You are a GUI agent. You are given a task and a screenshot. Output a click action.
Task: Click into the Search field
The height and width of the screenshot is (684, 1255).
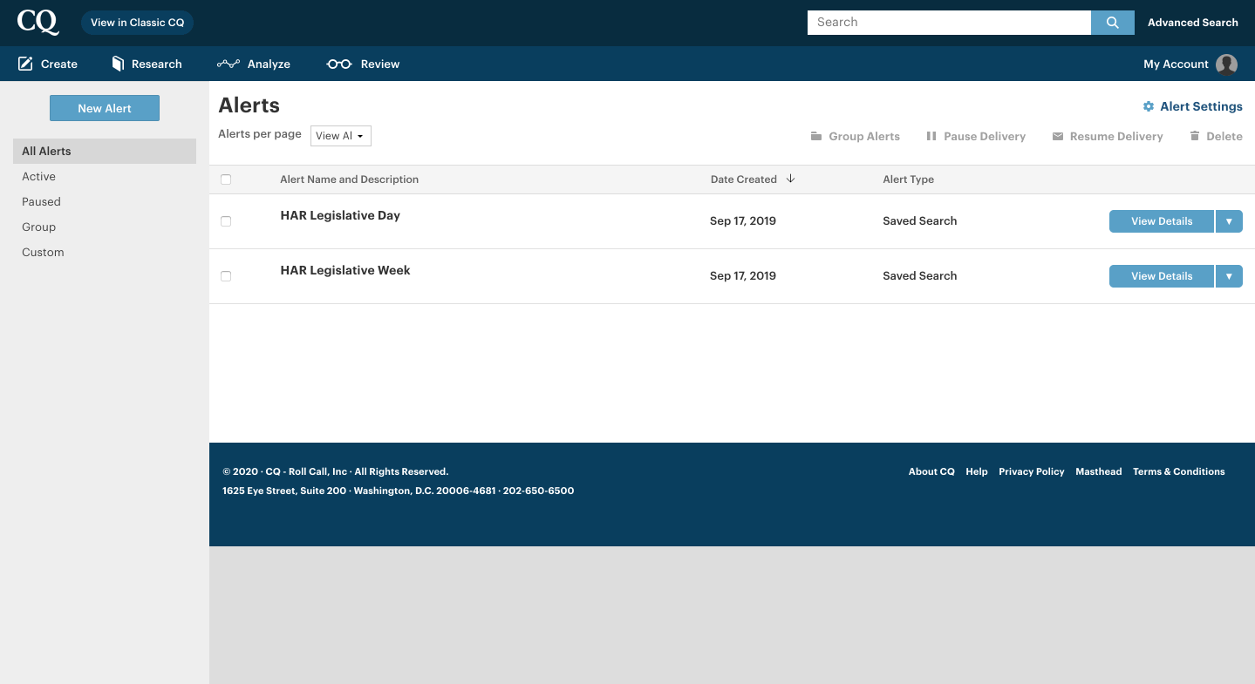(x=949, y=23)
